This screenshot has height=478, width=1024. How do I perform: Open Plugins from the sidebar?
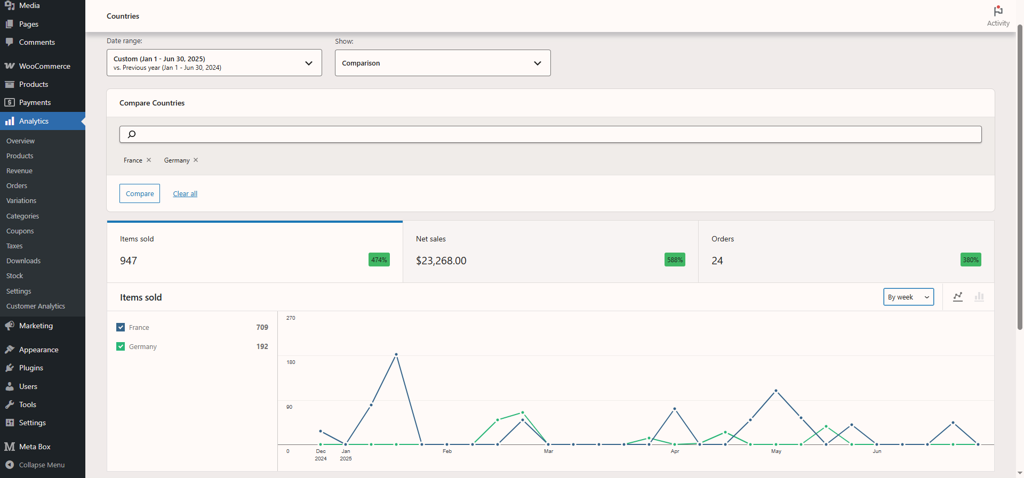coord(31,368)
